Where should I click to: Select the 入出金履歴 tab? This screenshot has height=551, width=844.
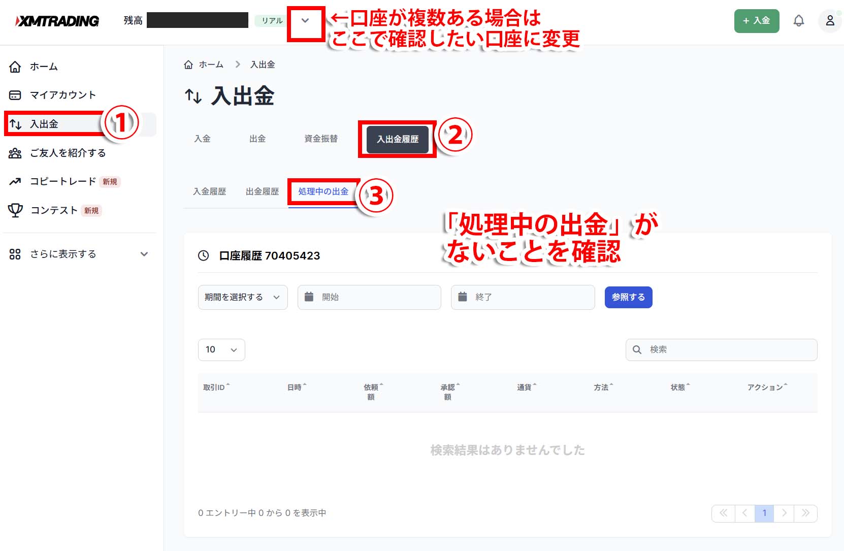point(398,139)
